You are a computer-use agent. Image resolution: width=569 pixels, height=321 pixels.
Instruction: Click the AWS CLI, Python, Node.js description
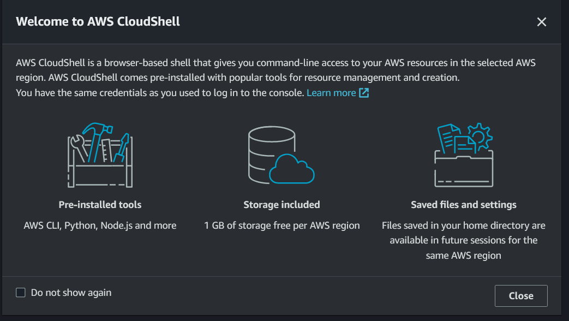[100, 225]
